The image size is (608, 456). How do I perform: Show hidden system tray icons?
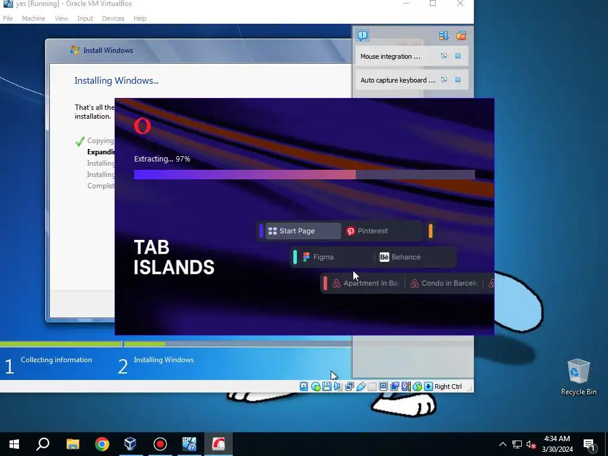point(502,444)
